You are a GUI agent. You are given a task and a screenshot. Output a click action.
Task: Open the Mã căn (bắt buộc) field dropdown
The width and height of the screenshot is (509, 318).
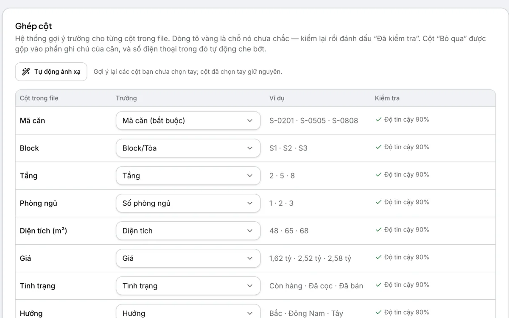point(188,120)
